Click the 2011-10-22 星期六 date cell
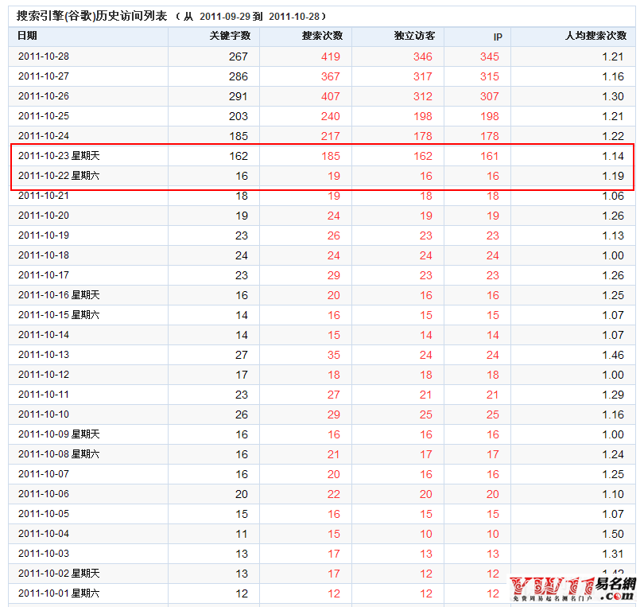The image size is (644, 607). [x=62, y=176]
